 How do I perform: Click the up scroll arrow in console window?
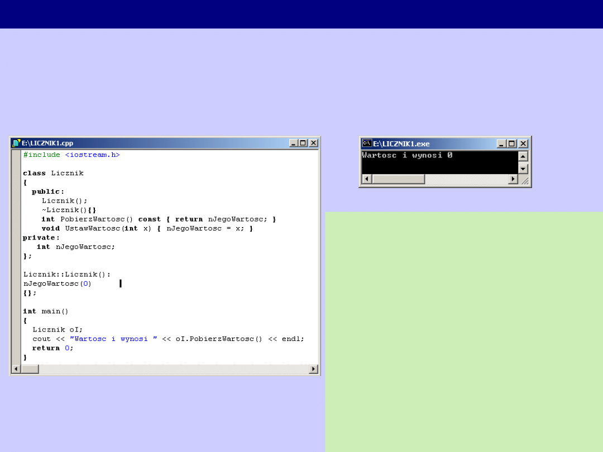pos(523,156)
